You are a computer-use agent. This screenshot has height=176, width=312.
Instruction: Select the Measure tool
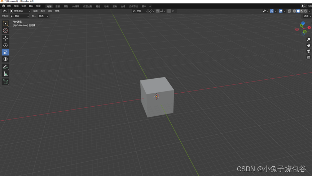5,74
